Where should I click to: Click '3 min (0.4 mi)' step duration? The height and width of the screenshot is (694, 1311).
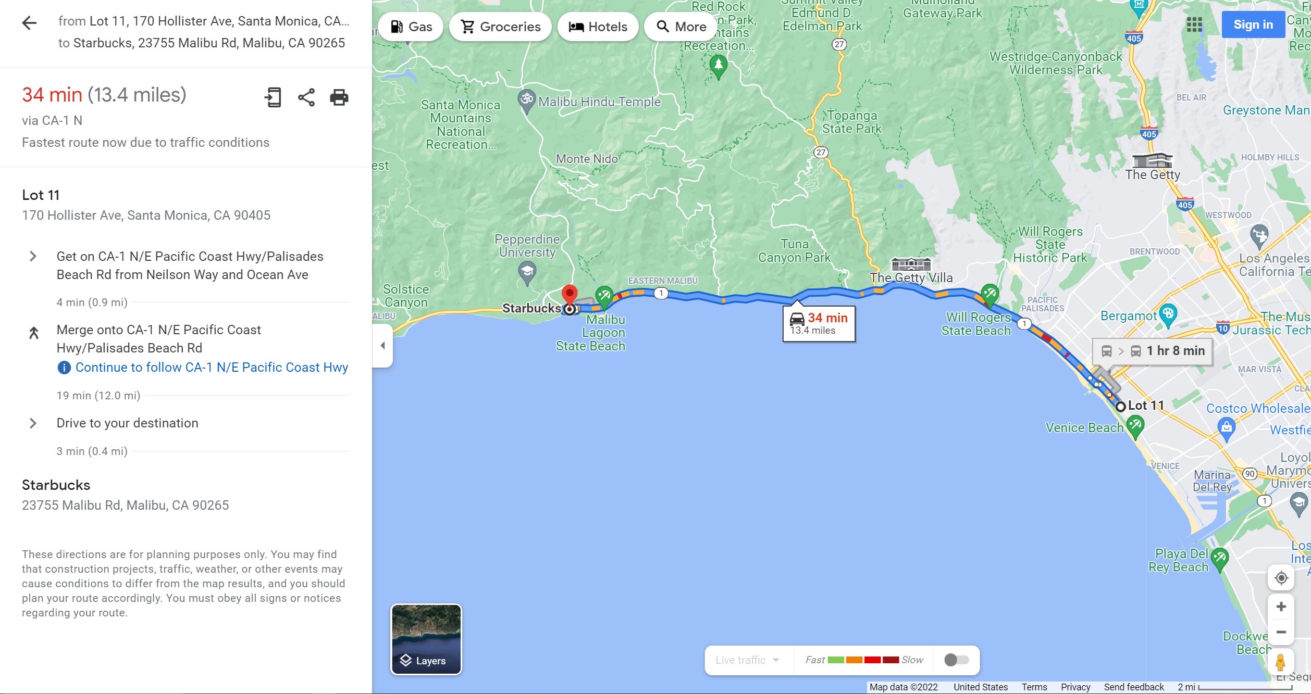pyautogui.click(x=92, y=451)
